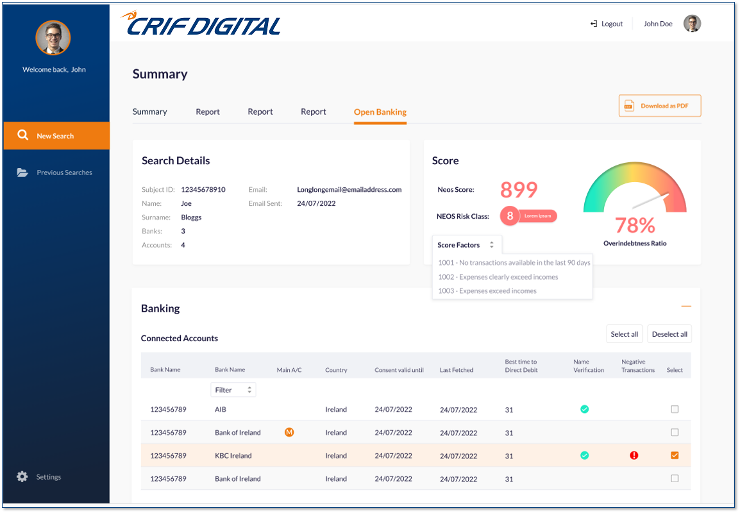Open the Report tab next to Summary tab

point(208,112)
